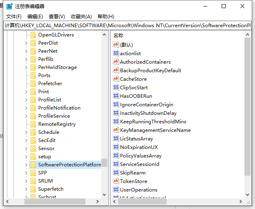The image size is (255, 209).
Task: Expand the Perflib key
Action: pos(26,59)
